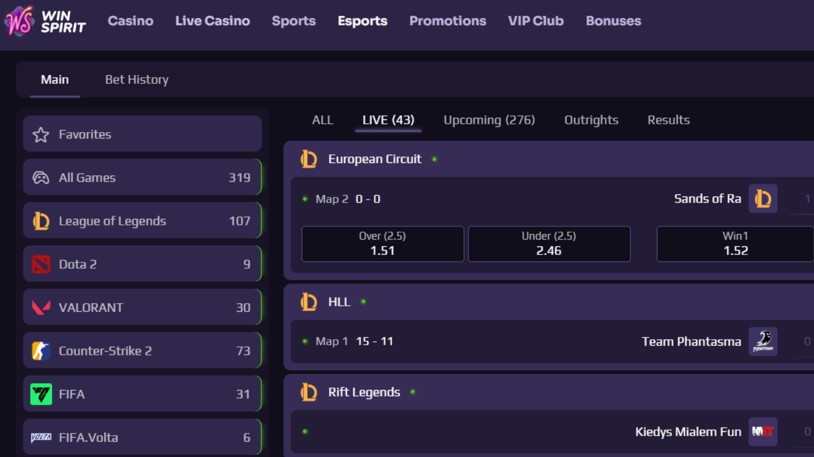Switch to the Bet History tab
This screenshot has height=457, width=814.
[x=136, y=79]
